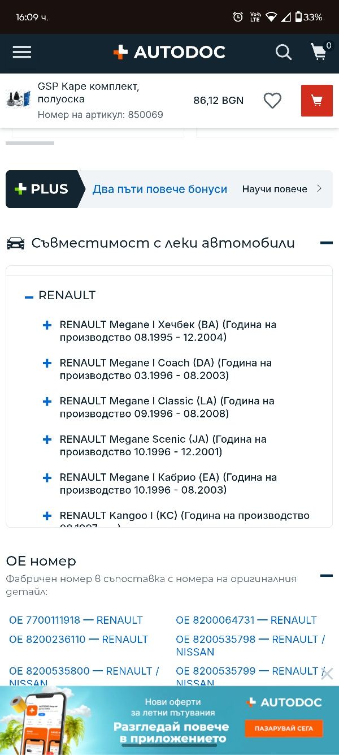
Task: Collapse the RENAULT brand list
Action: click(29, 296)
